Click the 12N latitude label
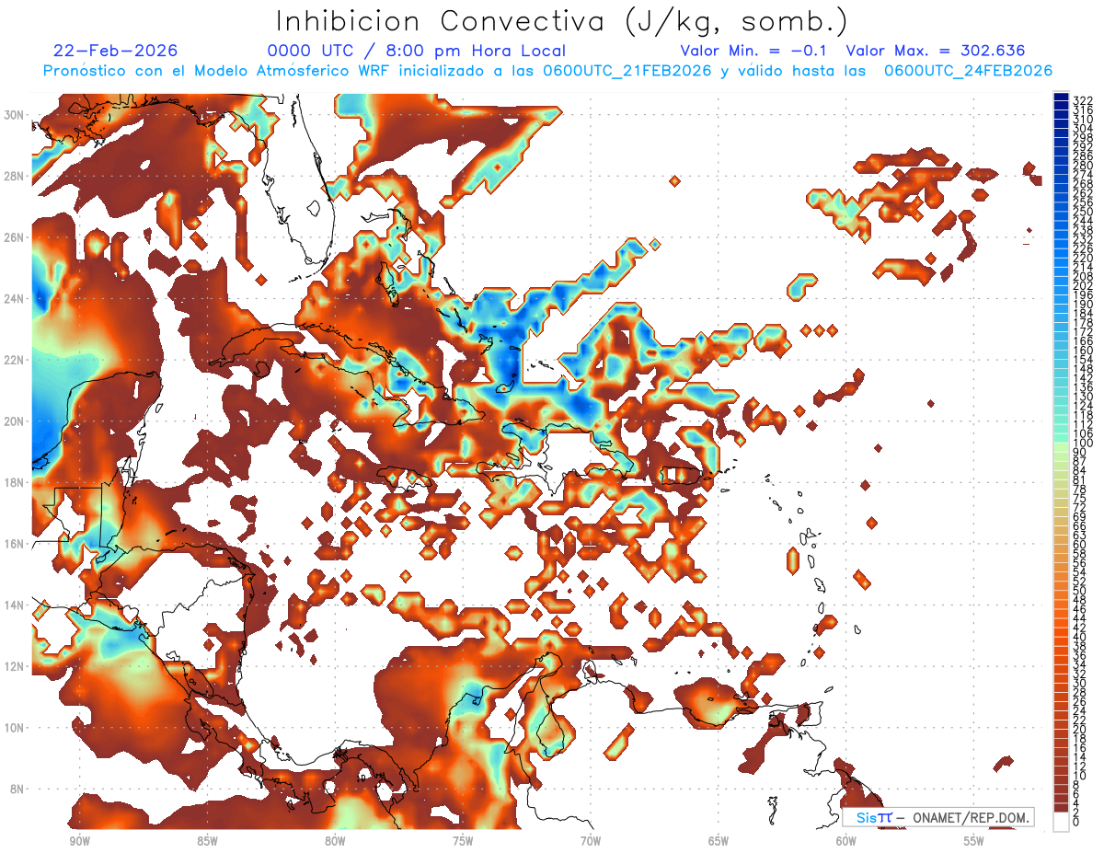 click(x=15, y=666)
